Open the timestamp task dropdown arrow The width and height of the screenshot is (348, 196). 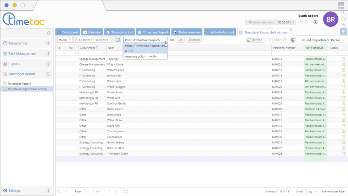point(293,22)
